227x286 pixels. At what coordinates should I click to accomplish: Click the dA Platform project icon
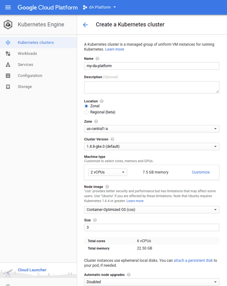pyautogui.click(x=85, y=7)
